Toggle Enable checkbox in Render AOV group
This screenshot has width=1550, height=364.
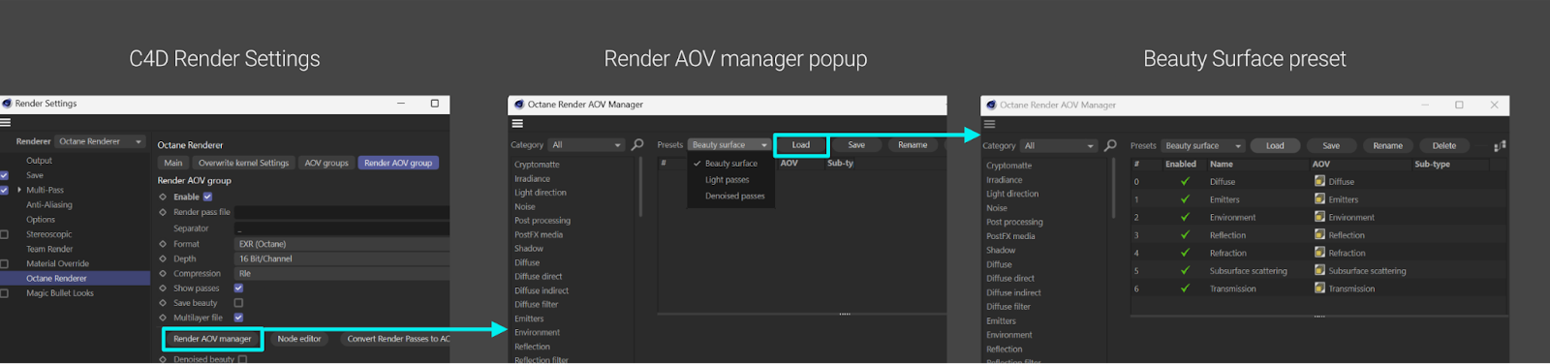pos(207,197)
